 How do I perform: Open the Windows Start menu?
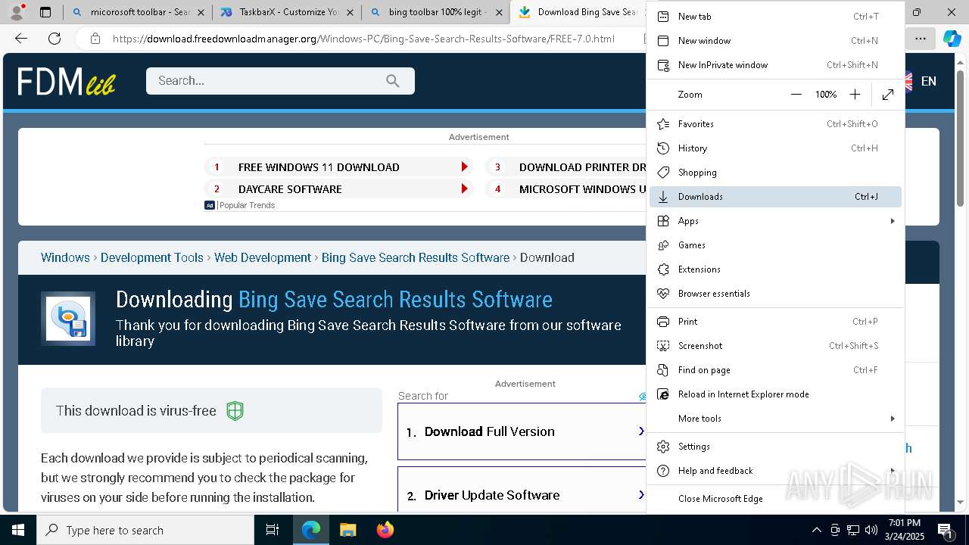coord(18,530)
